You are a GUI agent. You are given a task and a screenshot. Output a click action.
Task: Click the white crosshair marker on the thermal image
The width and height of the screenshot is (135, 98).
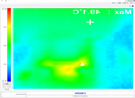90,22
